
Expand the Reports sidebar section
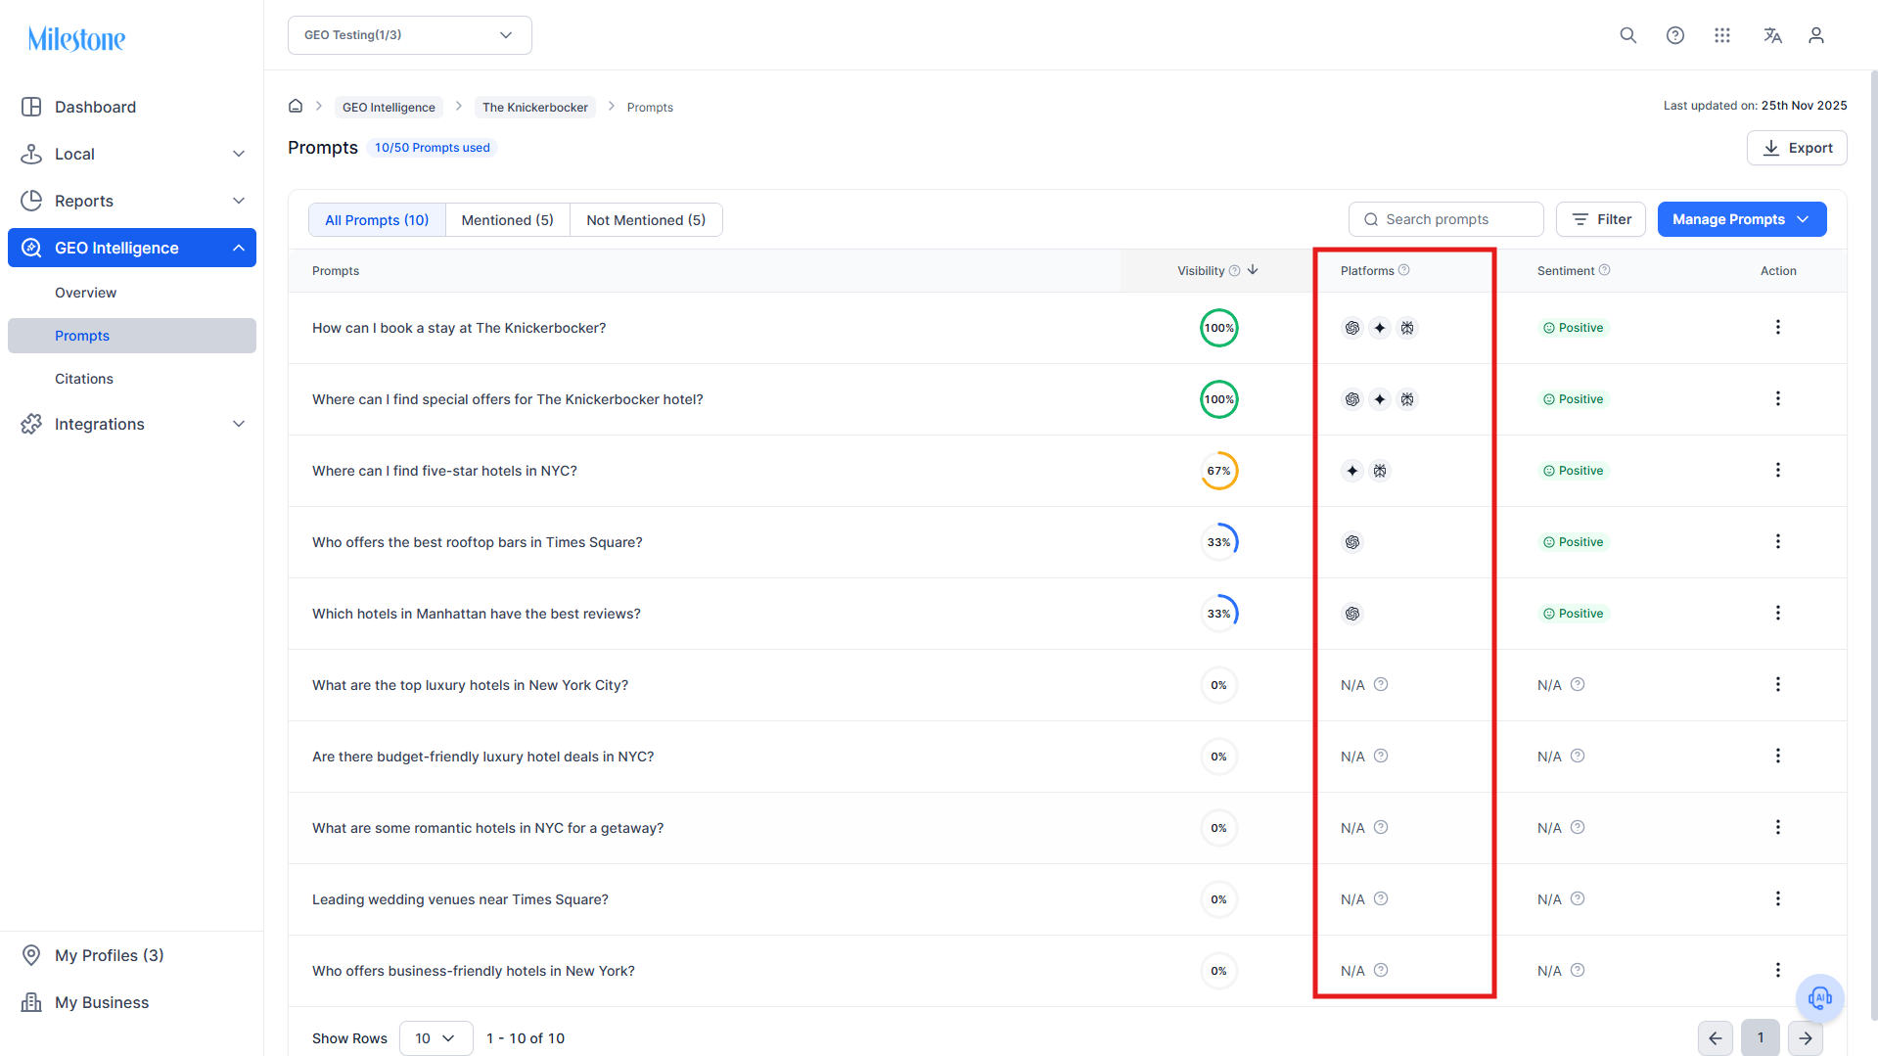(x=132, y=201)
